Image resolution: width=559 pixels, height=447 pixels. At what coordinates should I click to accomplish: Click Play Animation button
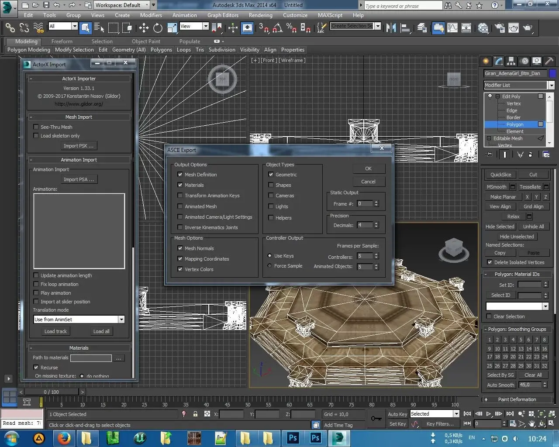489,414
